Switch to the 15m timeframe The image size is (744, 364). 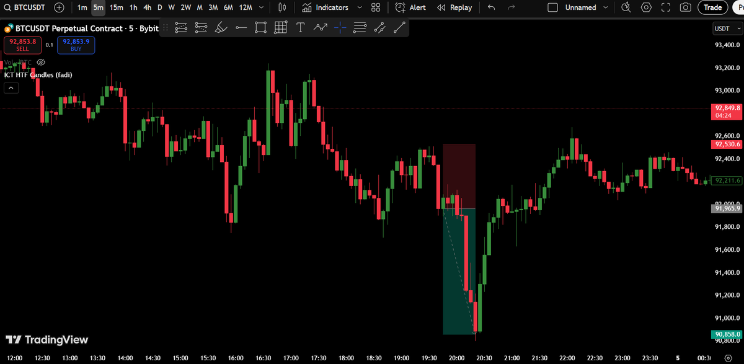click(x=117, y=7)
